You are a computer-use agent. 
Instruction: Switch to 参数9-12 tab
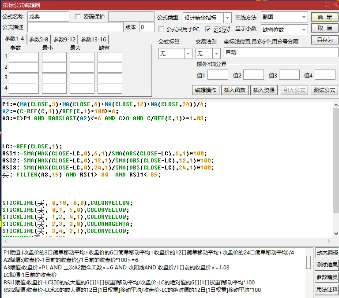pos(64,40)
